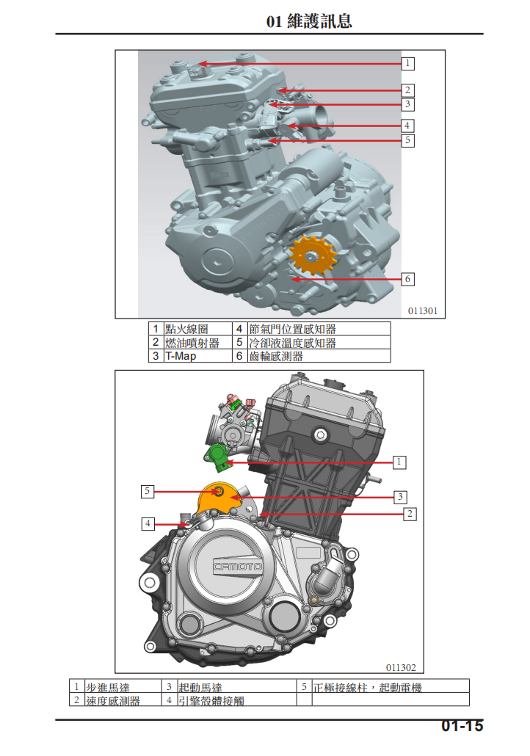Click callout 3 in figure 011302
The width and height of the screenshot is (530, 756).
tap(400, 497)
